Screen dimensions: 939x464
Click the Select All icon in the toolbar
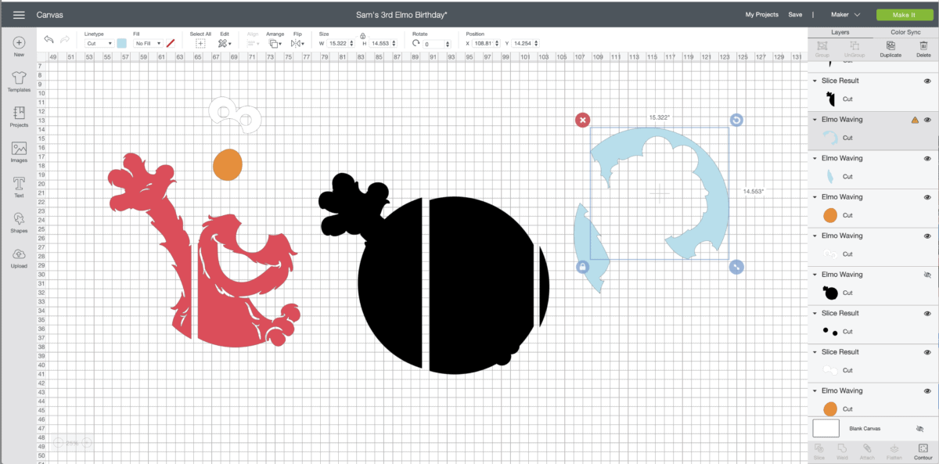click(x=200, y=41)
